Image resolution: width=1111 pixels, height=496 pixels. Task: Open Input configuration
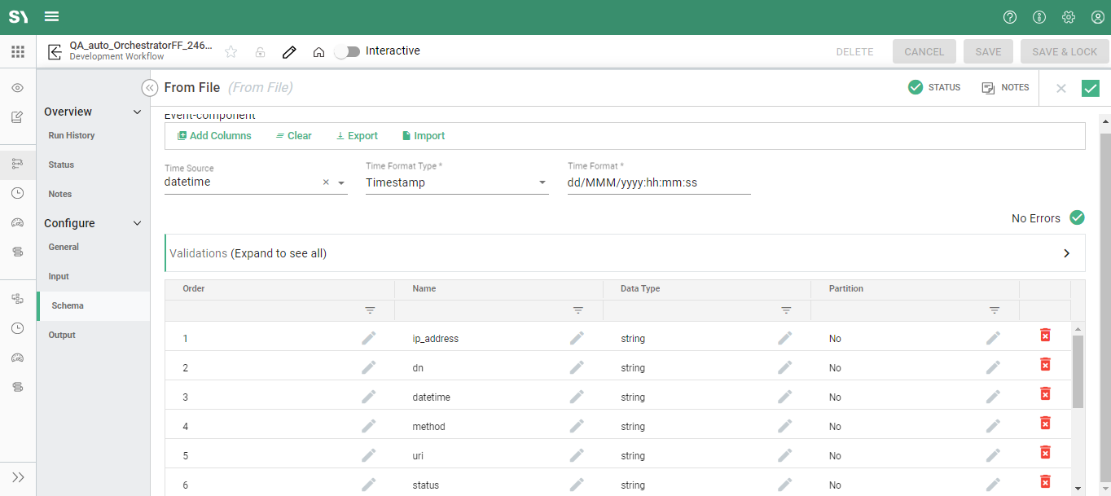tap(59, 276)
